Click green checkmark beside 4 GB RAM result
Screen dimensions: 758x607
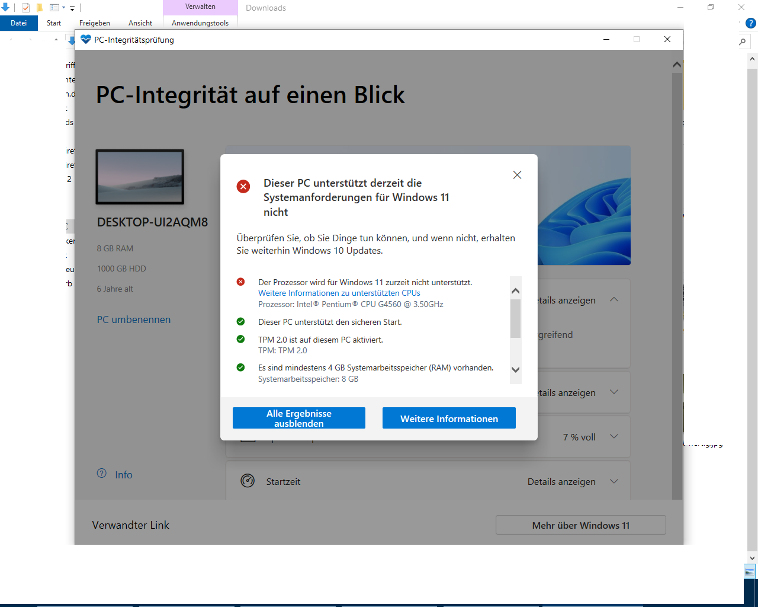coord(240,368)
